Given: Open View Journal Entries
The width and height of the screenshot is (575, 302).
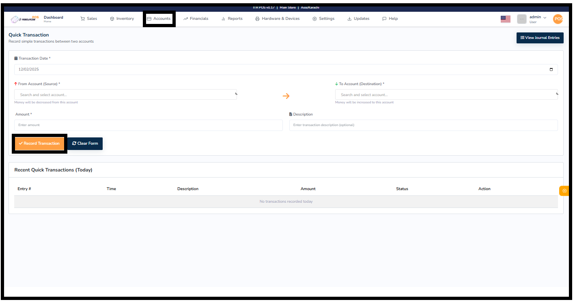Looking at the screenshot, I should [540, 38].
